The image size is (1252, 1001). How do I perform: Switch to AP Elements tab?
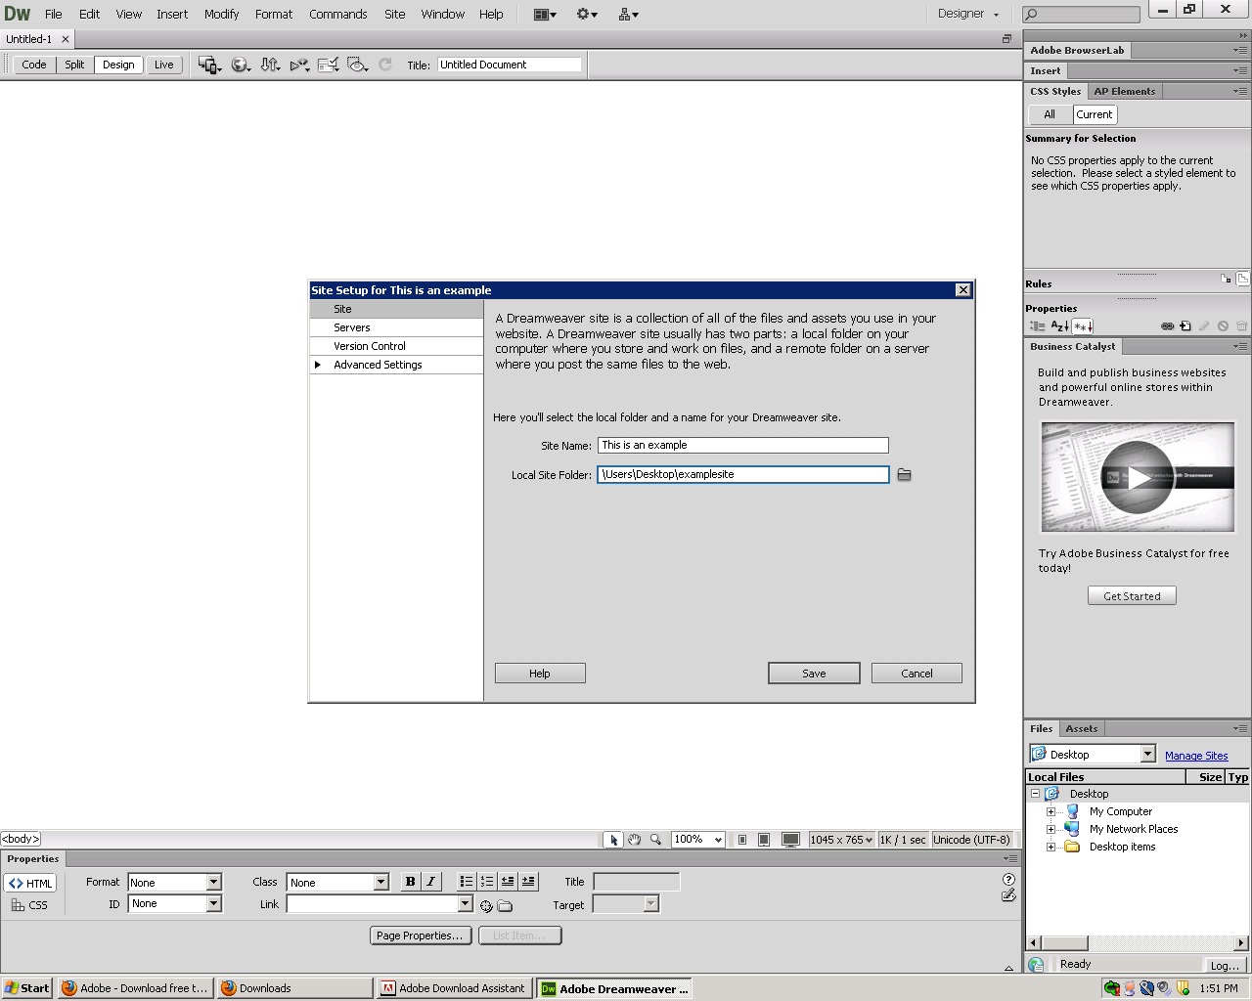pyautogui.click(x=1124, y=91)
